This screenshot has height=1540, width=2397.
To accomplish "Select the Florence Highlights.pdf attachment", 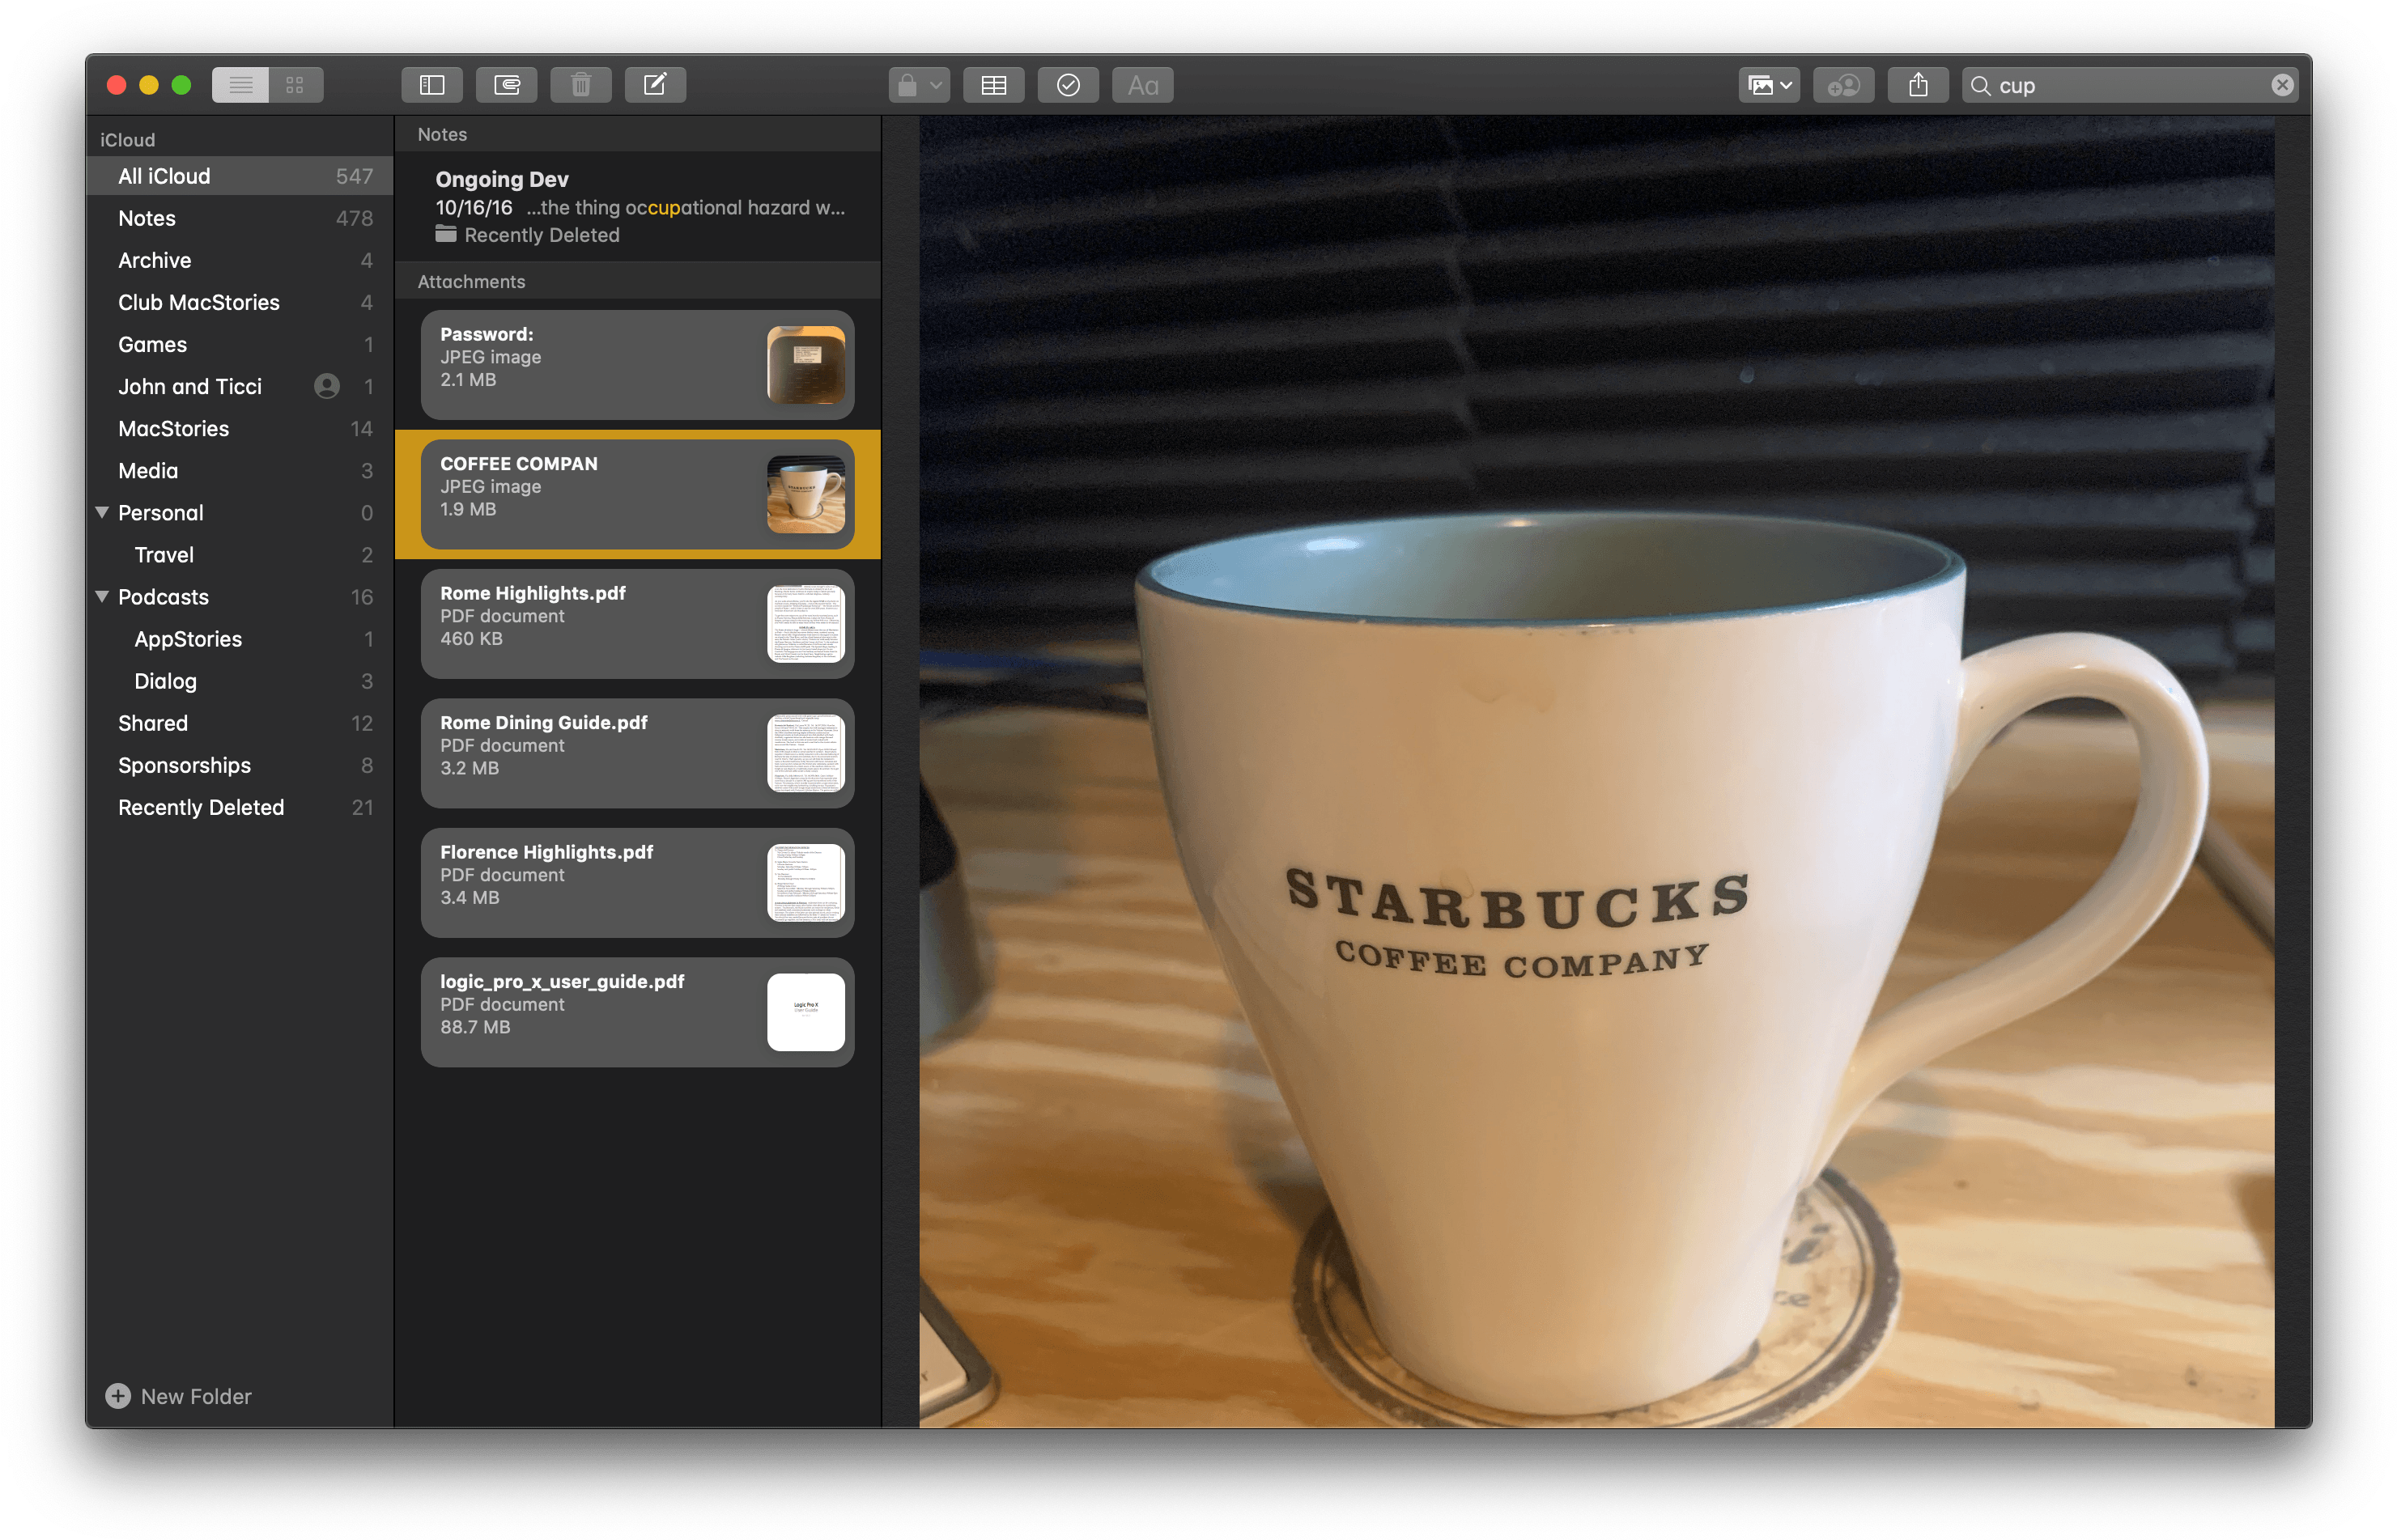I will pyautogui.click(x=638, y=882).
